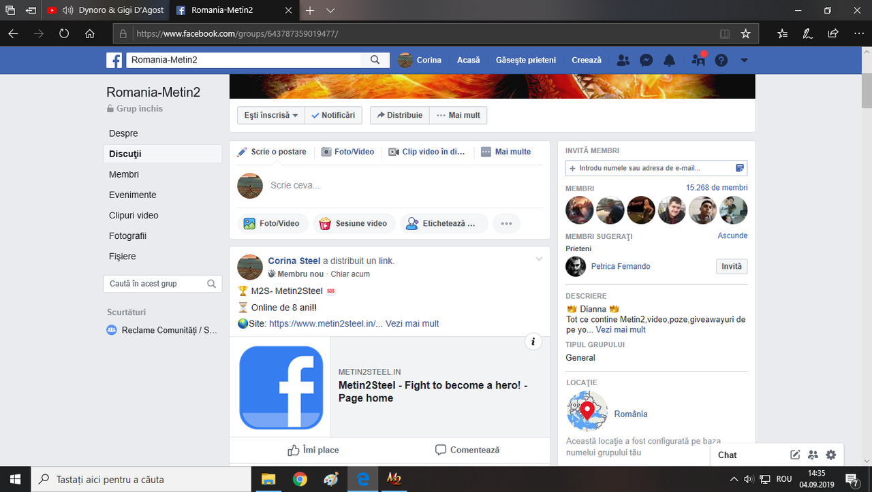Expand the post options chevron

[x=540, y=259]
